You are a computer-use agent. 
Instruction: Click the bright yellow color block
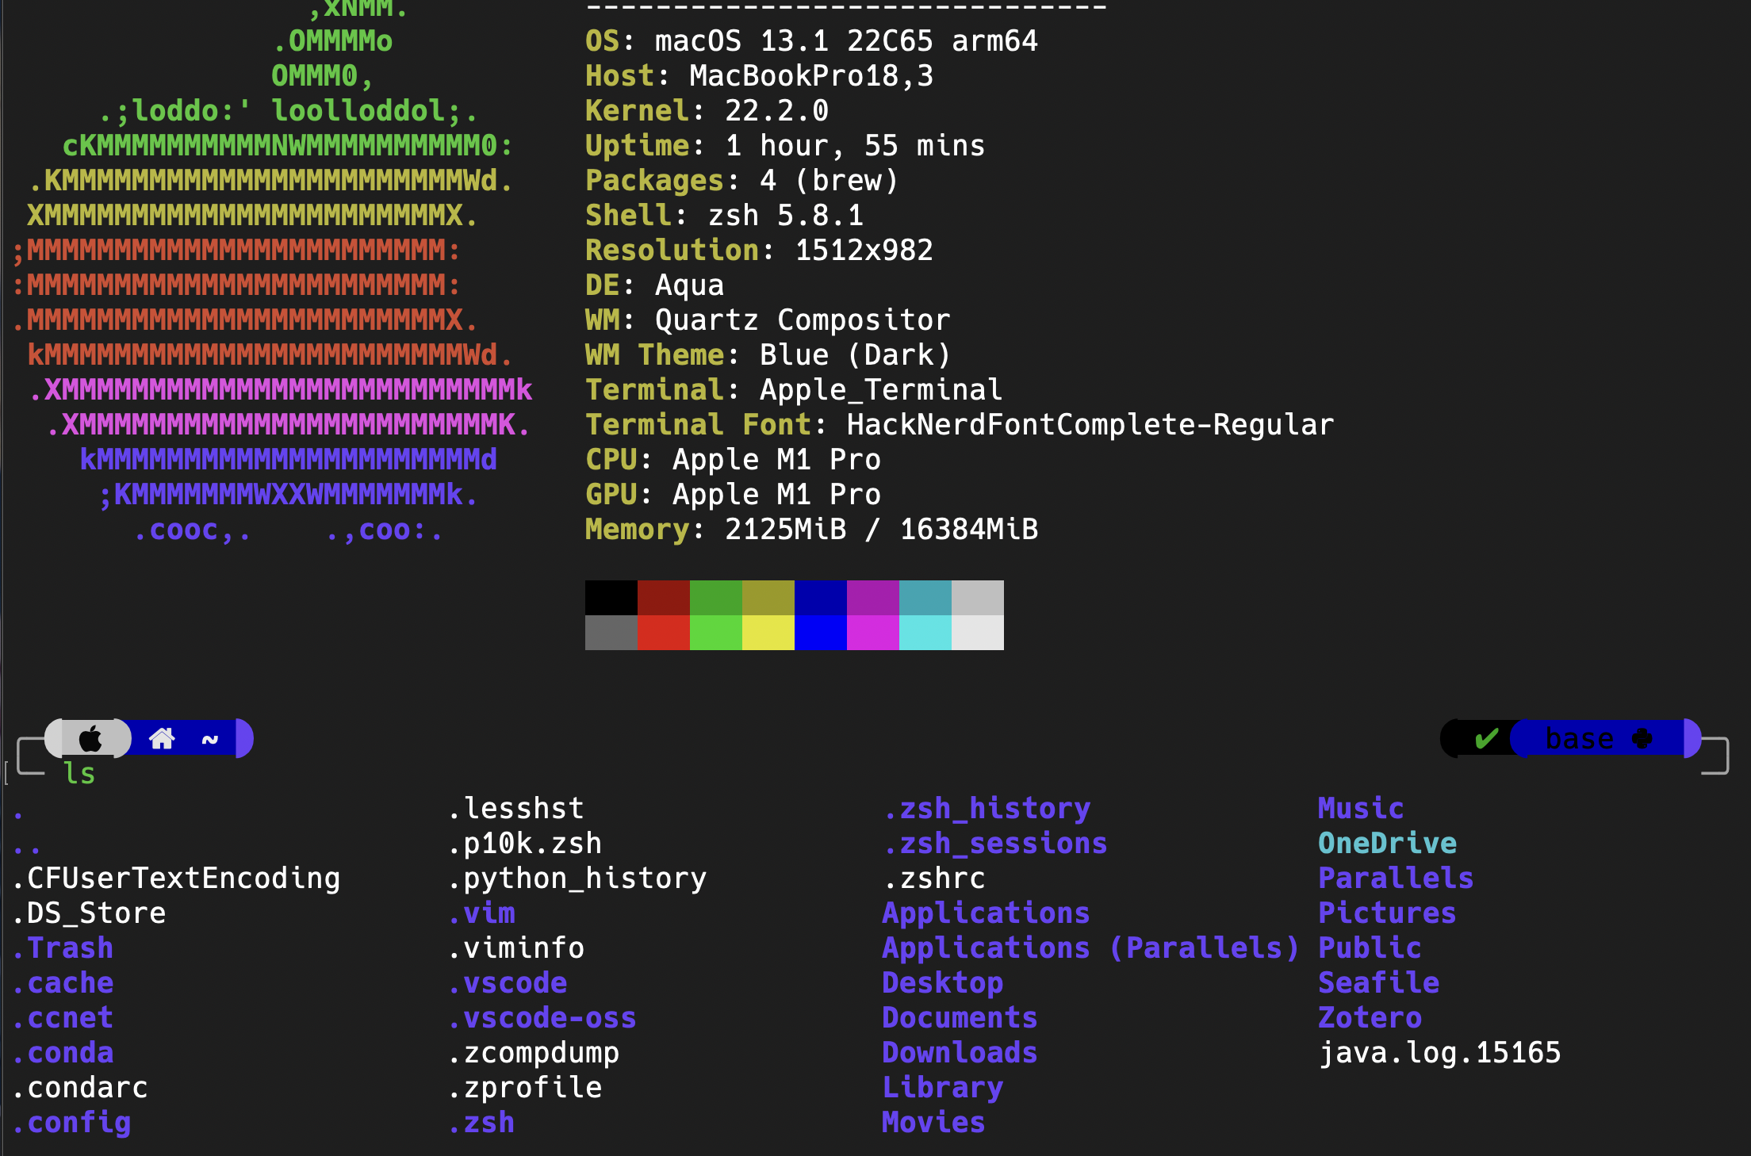pyautogui.click(x=768, y=633)
